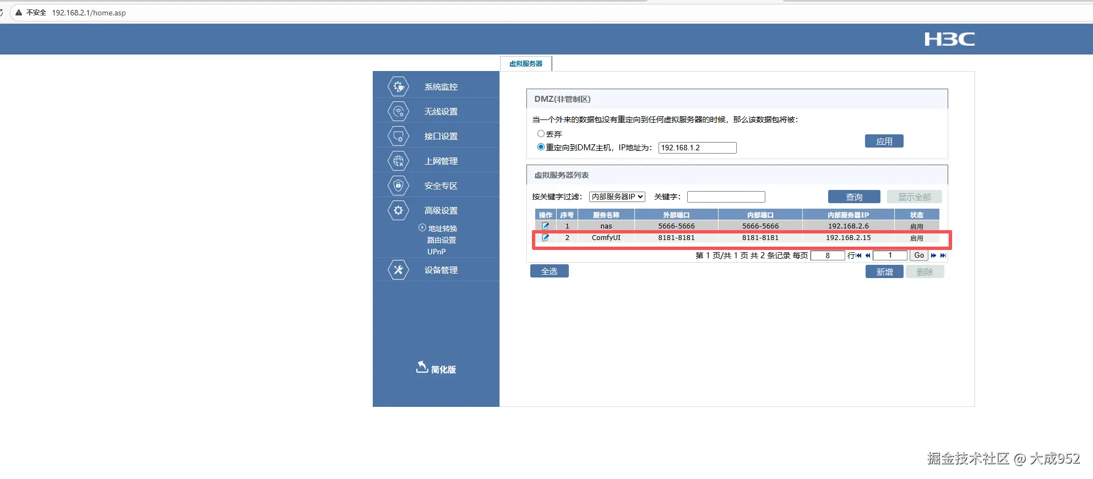The width and height of the screenshot is (1093, 479).
Task: Open 系统监控 menu
Action: 441,87
